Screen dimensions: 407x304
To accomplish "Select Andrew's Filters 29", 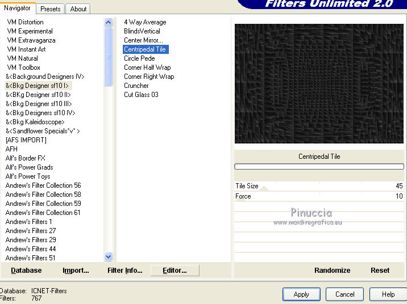I will click(31, 240).
